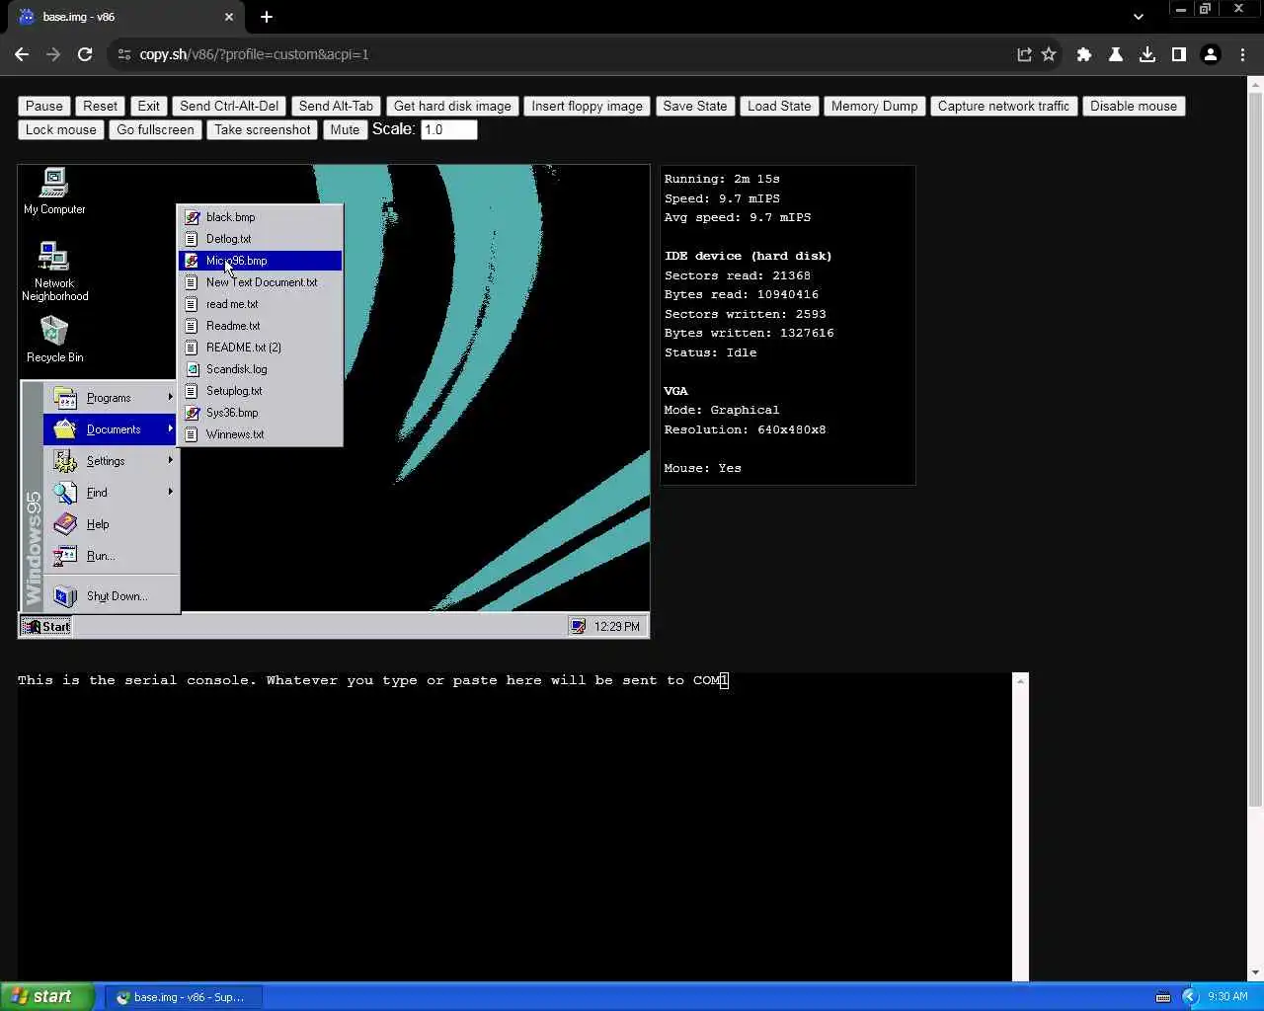Open New Text Document.txt
The image size is (1264, 1011).
pos(260,282)
